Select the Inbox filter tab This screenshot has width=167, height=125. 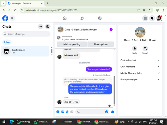[7, 42]
